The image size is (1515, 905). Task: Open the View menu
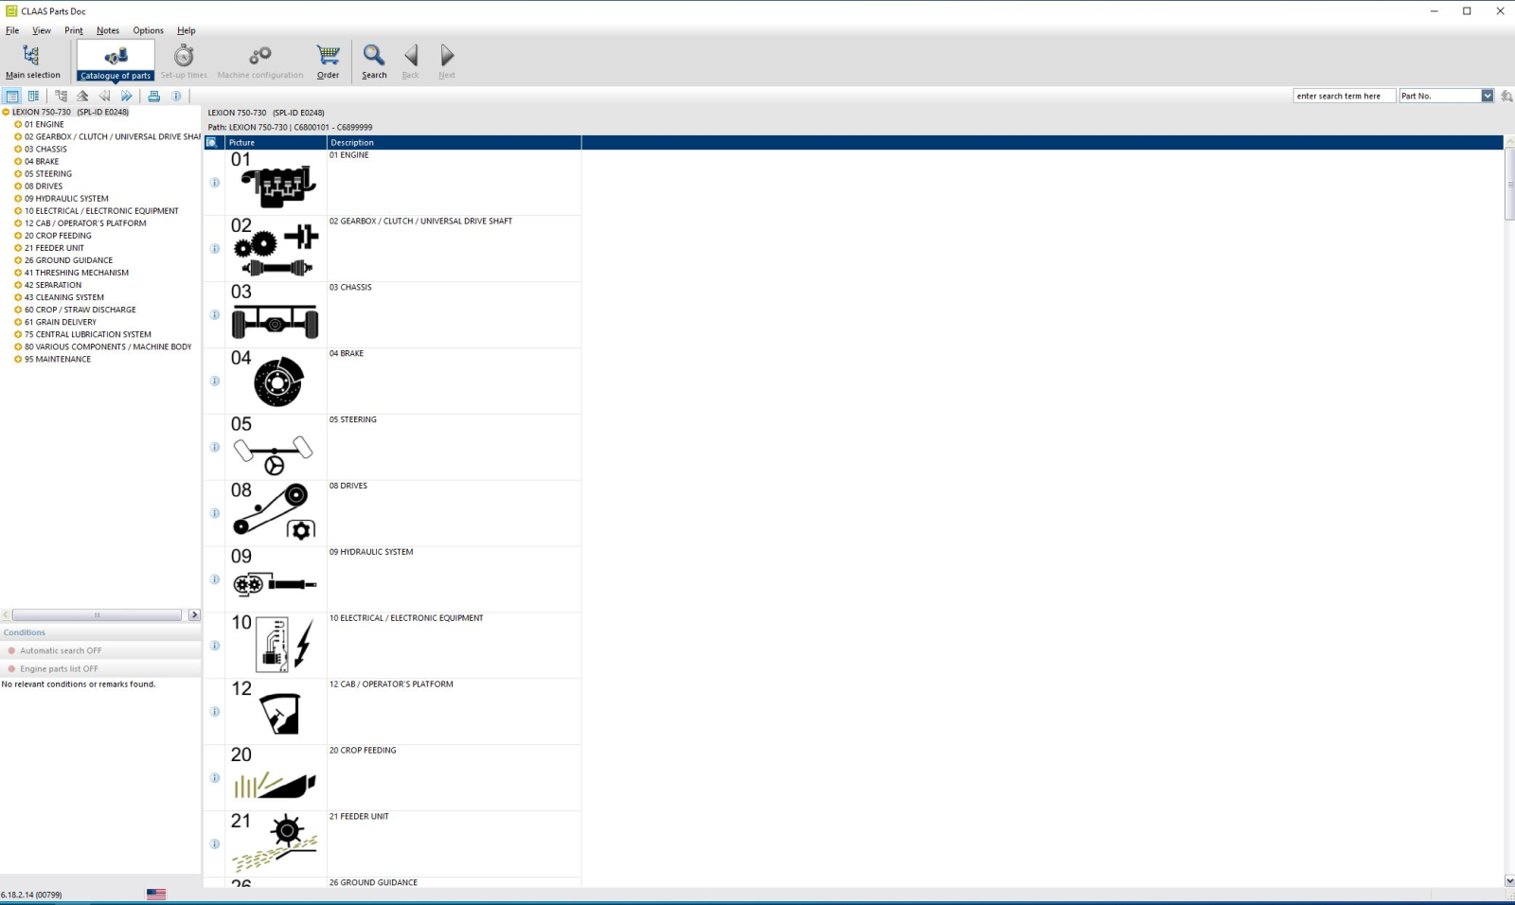pyautogui.click(x=42, y=30)
